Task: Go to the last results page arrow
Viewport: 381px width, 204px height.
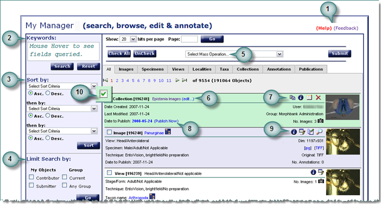Action: point(185,80)
